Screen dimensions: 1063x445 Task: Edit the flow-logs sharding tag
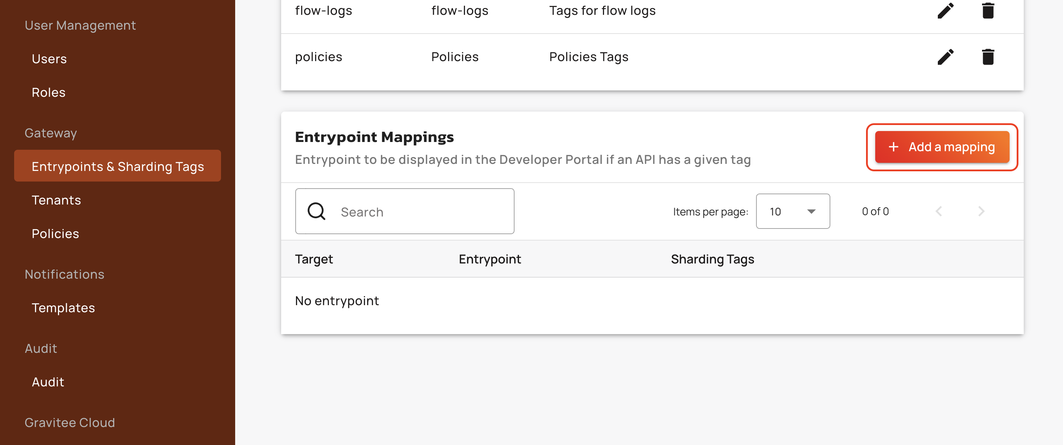pos(945,11)
